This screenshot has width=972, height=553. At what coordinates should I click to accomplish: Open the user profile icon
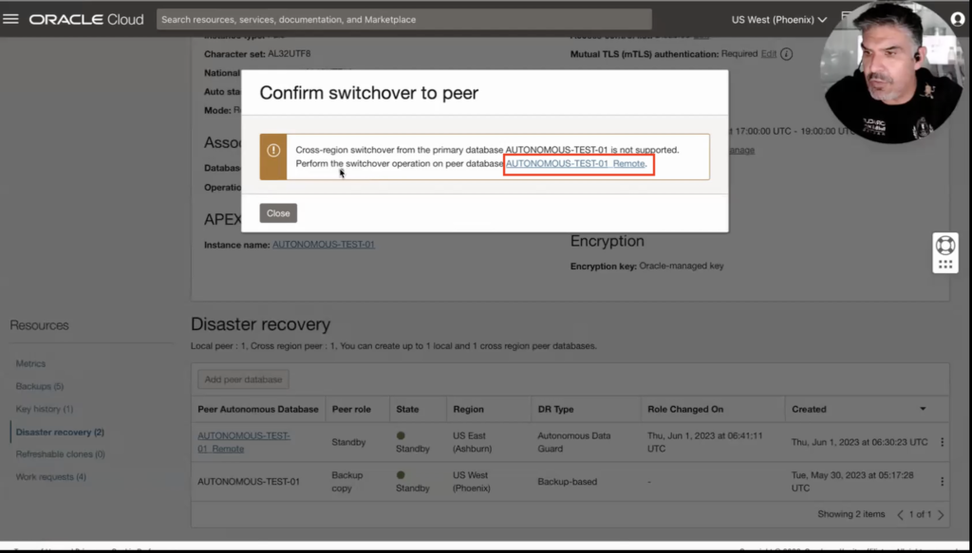pos(957,19)
